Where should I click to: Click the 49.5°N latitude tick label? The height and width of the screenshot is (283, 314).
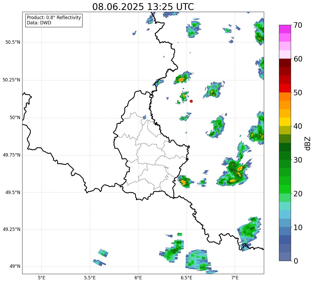pyautogui.click(x=13, y=192)
